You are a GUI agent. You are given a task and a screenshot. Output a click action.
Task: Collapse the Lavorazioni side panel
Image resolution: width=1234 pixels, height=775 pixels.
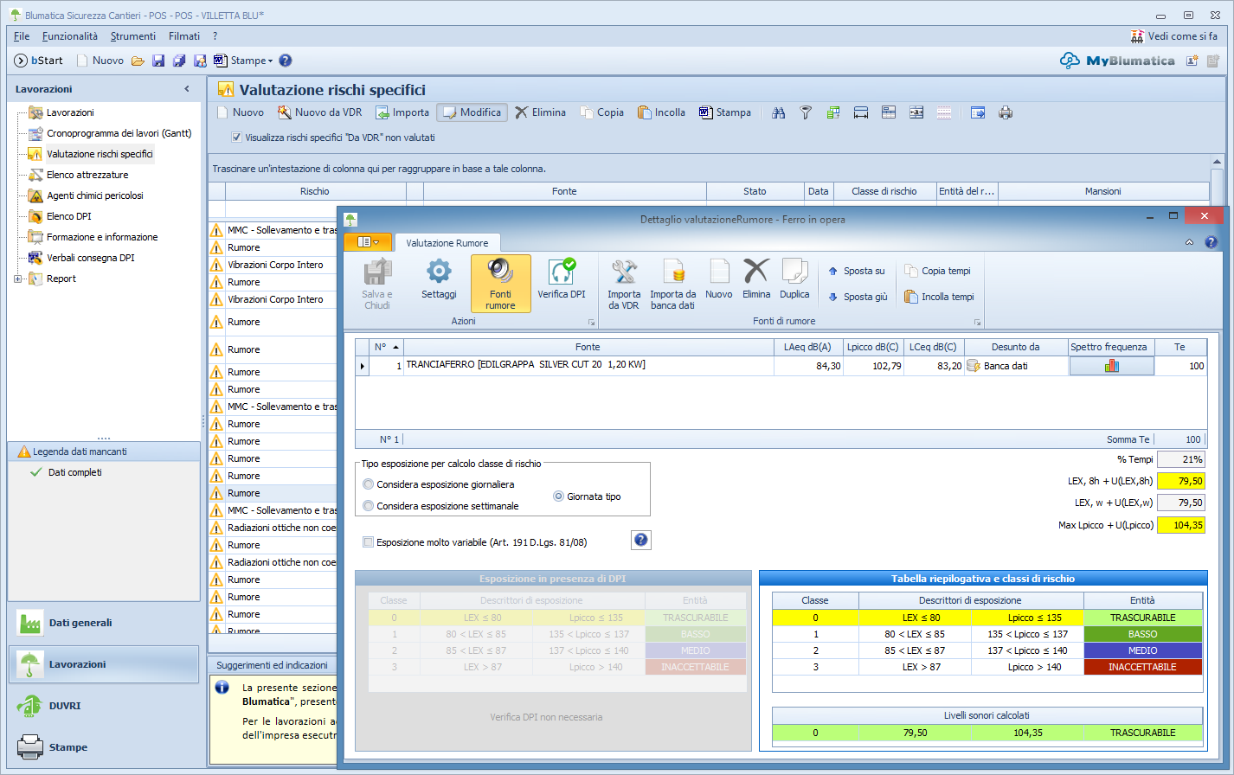[x=187, y=89]
